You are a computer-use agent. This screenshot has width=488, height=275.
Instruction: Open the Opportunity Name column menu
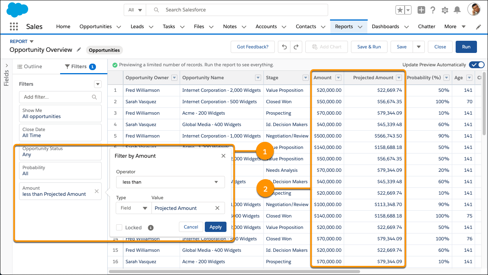(x=258, y=78)
